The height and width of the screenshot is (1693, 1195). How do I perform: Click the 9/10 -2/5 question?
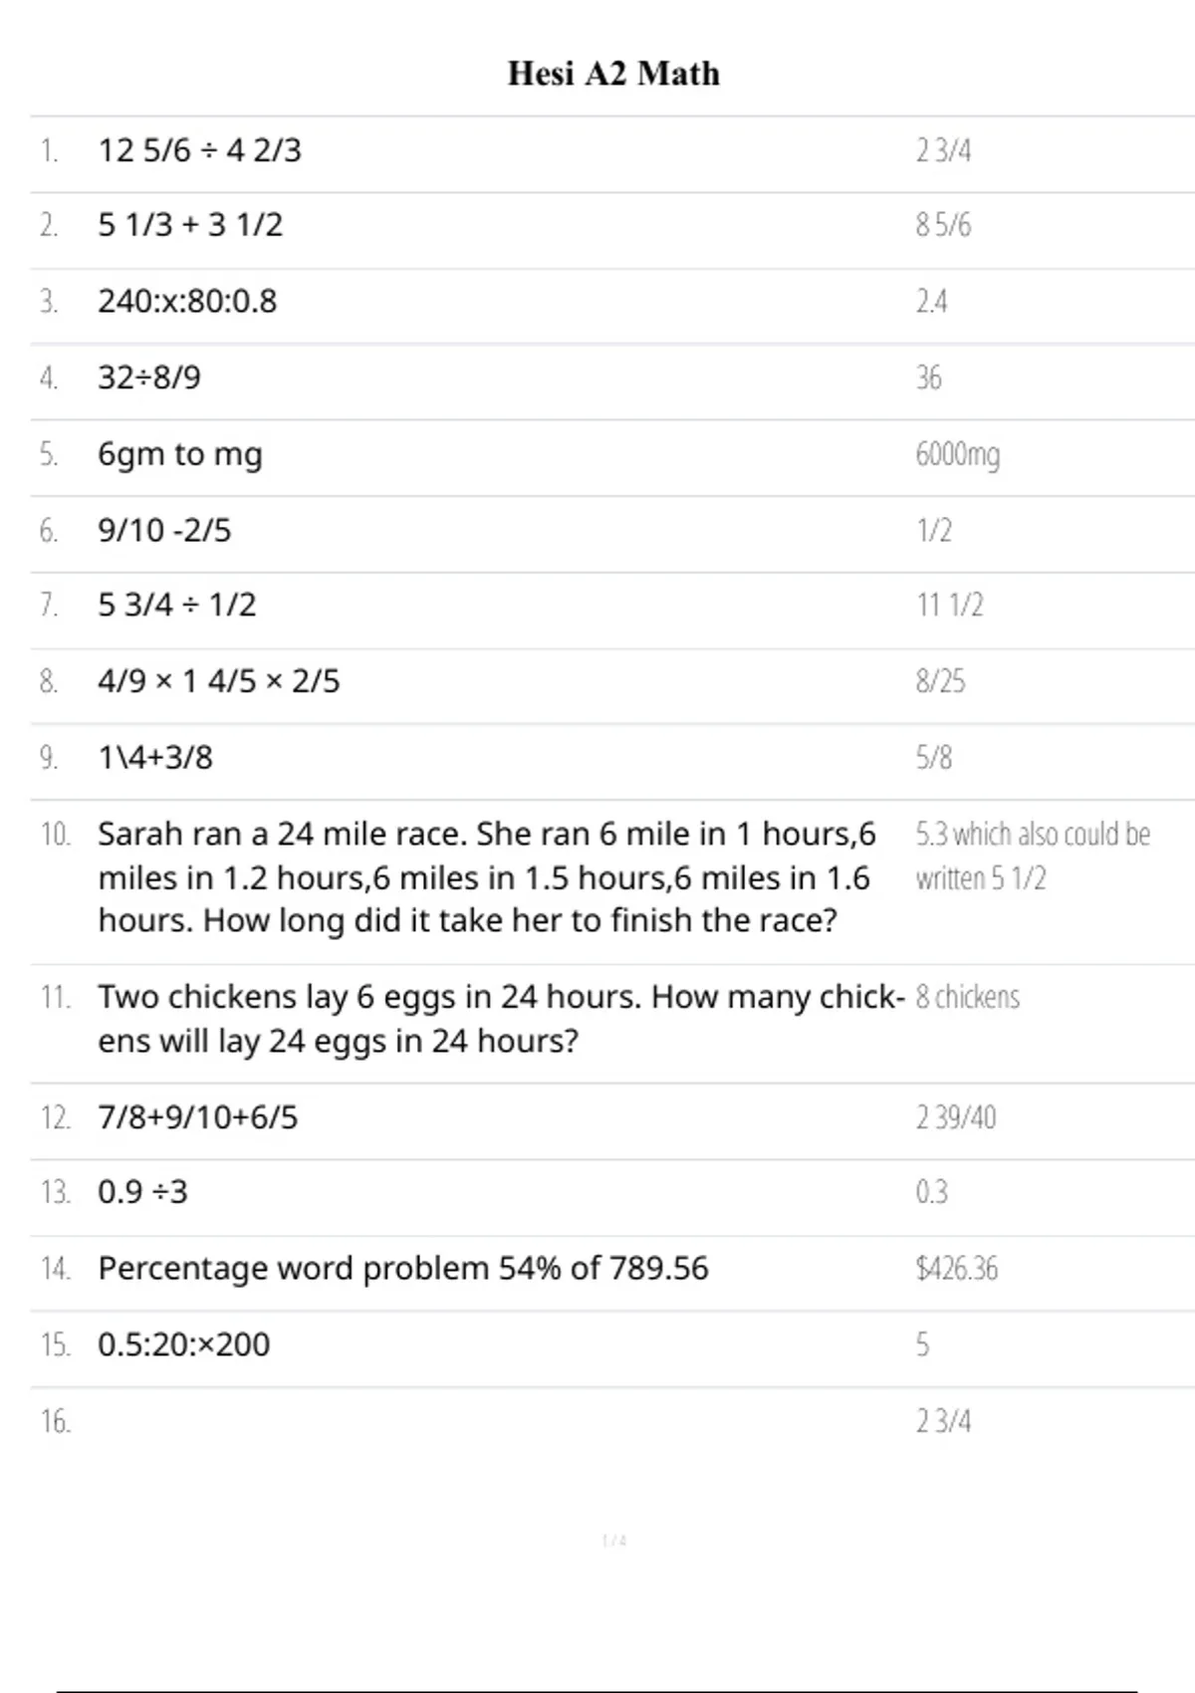[x=164, y=530]
